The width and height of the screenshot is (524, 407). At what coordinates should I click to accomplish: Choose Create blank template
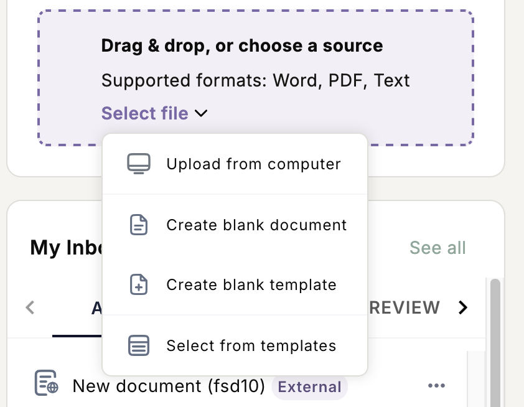(x=235, y=284)
